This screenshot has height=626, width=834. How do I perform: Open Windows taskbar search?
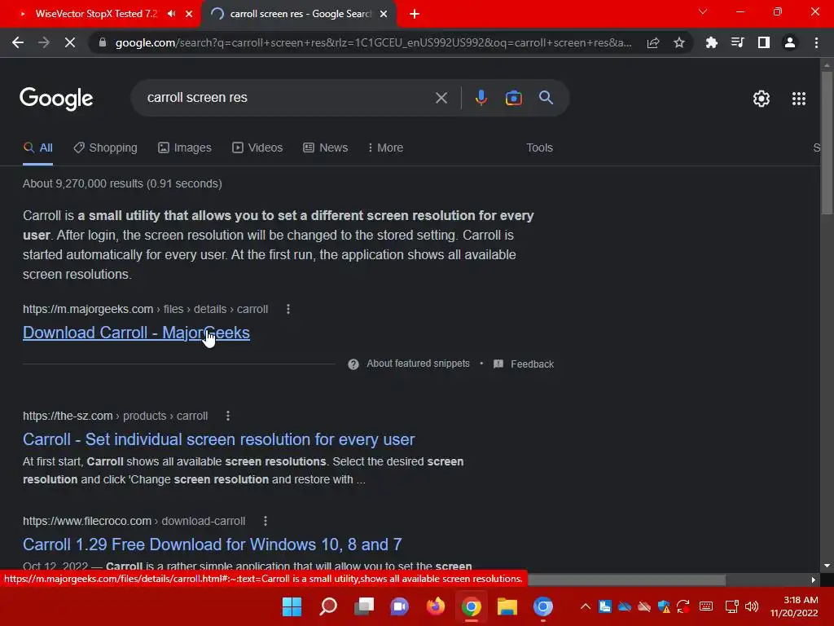(x=328, y=606)
